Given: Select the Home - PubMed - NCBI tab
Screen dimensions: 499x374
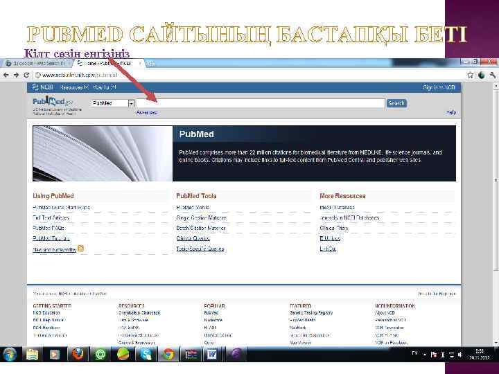Looking at the screenshot, I should click(x=108, y=63).
